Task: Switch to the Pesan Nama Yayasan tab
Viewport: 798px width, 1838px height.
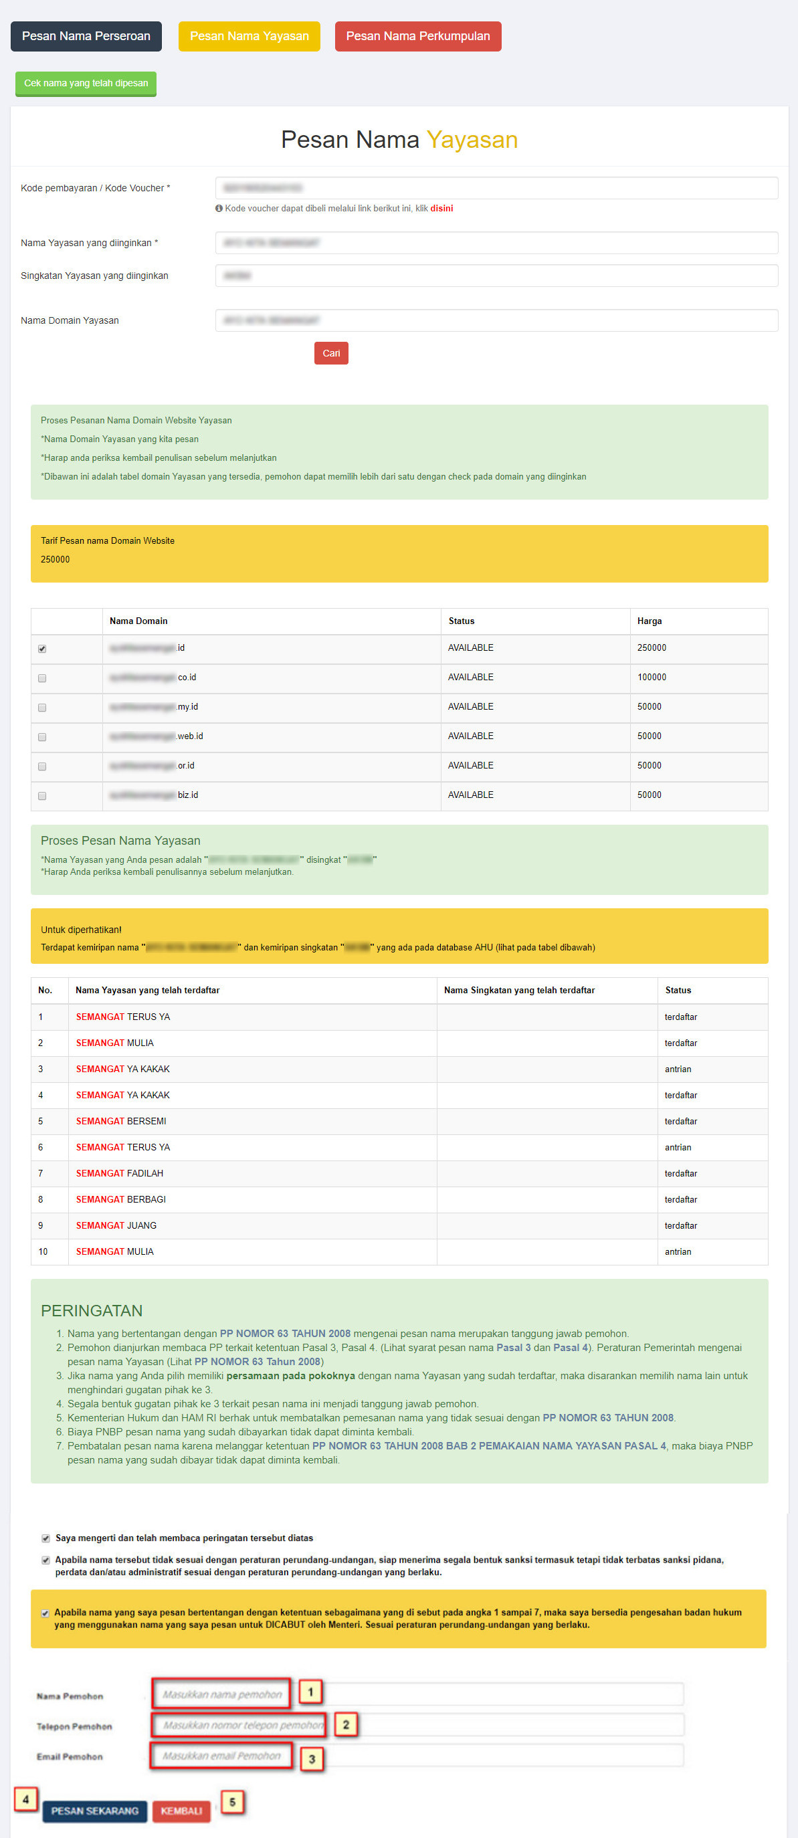Action: pyautogui.click(x=248, y=36)
